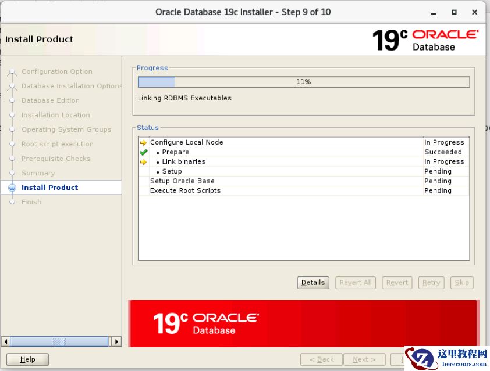Minimize the installer window
The height and width of the screenshot is (371, 490).
point(433,12)
